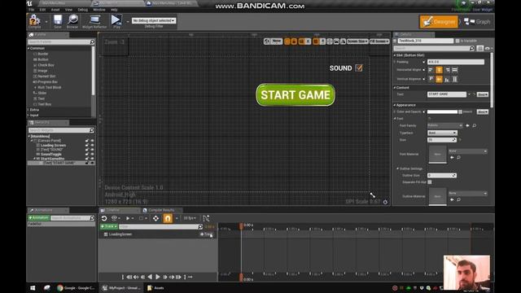The height and width of the screenshot is (293, 521).
Task: Toggle the Is Variable checkbox
Action: [x=458, y=41]
